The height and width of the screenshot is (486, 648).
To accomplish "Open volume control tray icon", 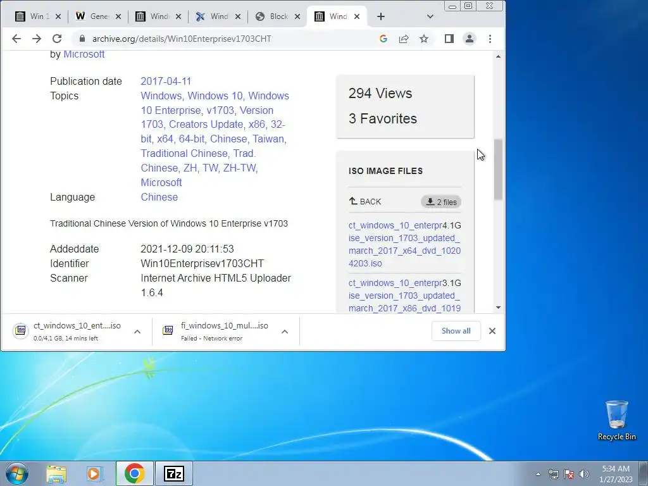I will point(584,474).
